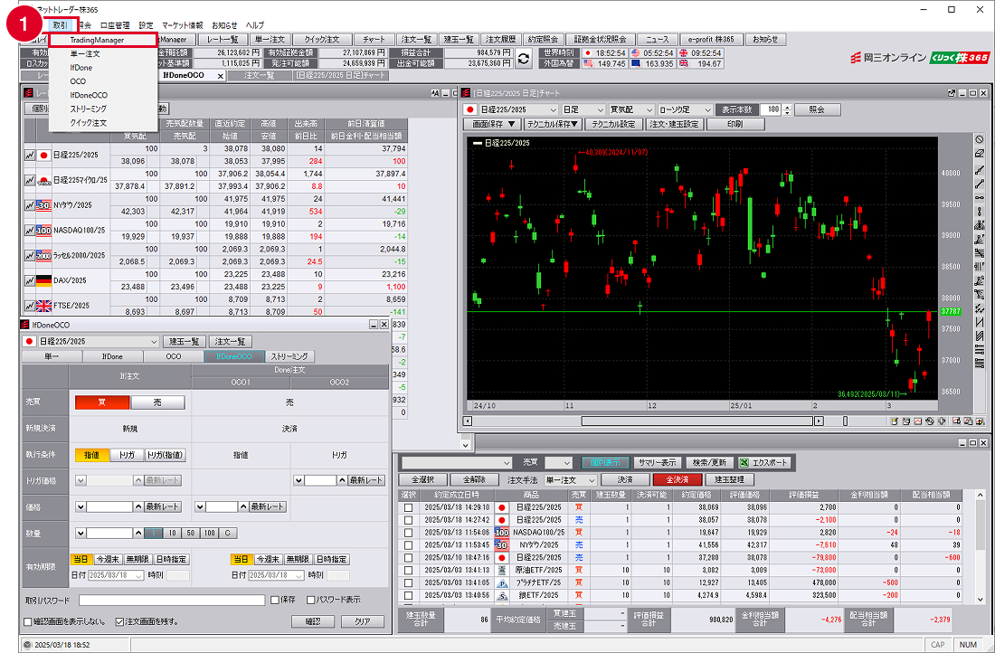Click the red 全決済 button
The width and height of the screenshot is (995, 653).
(678, 479)
